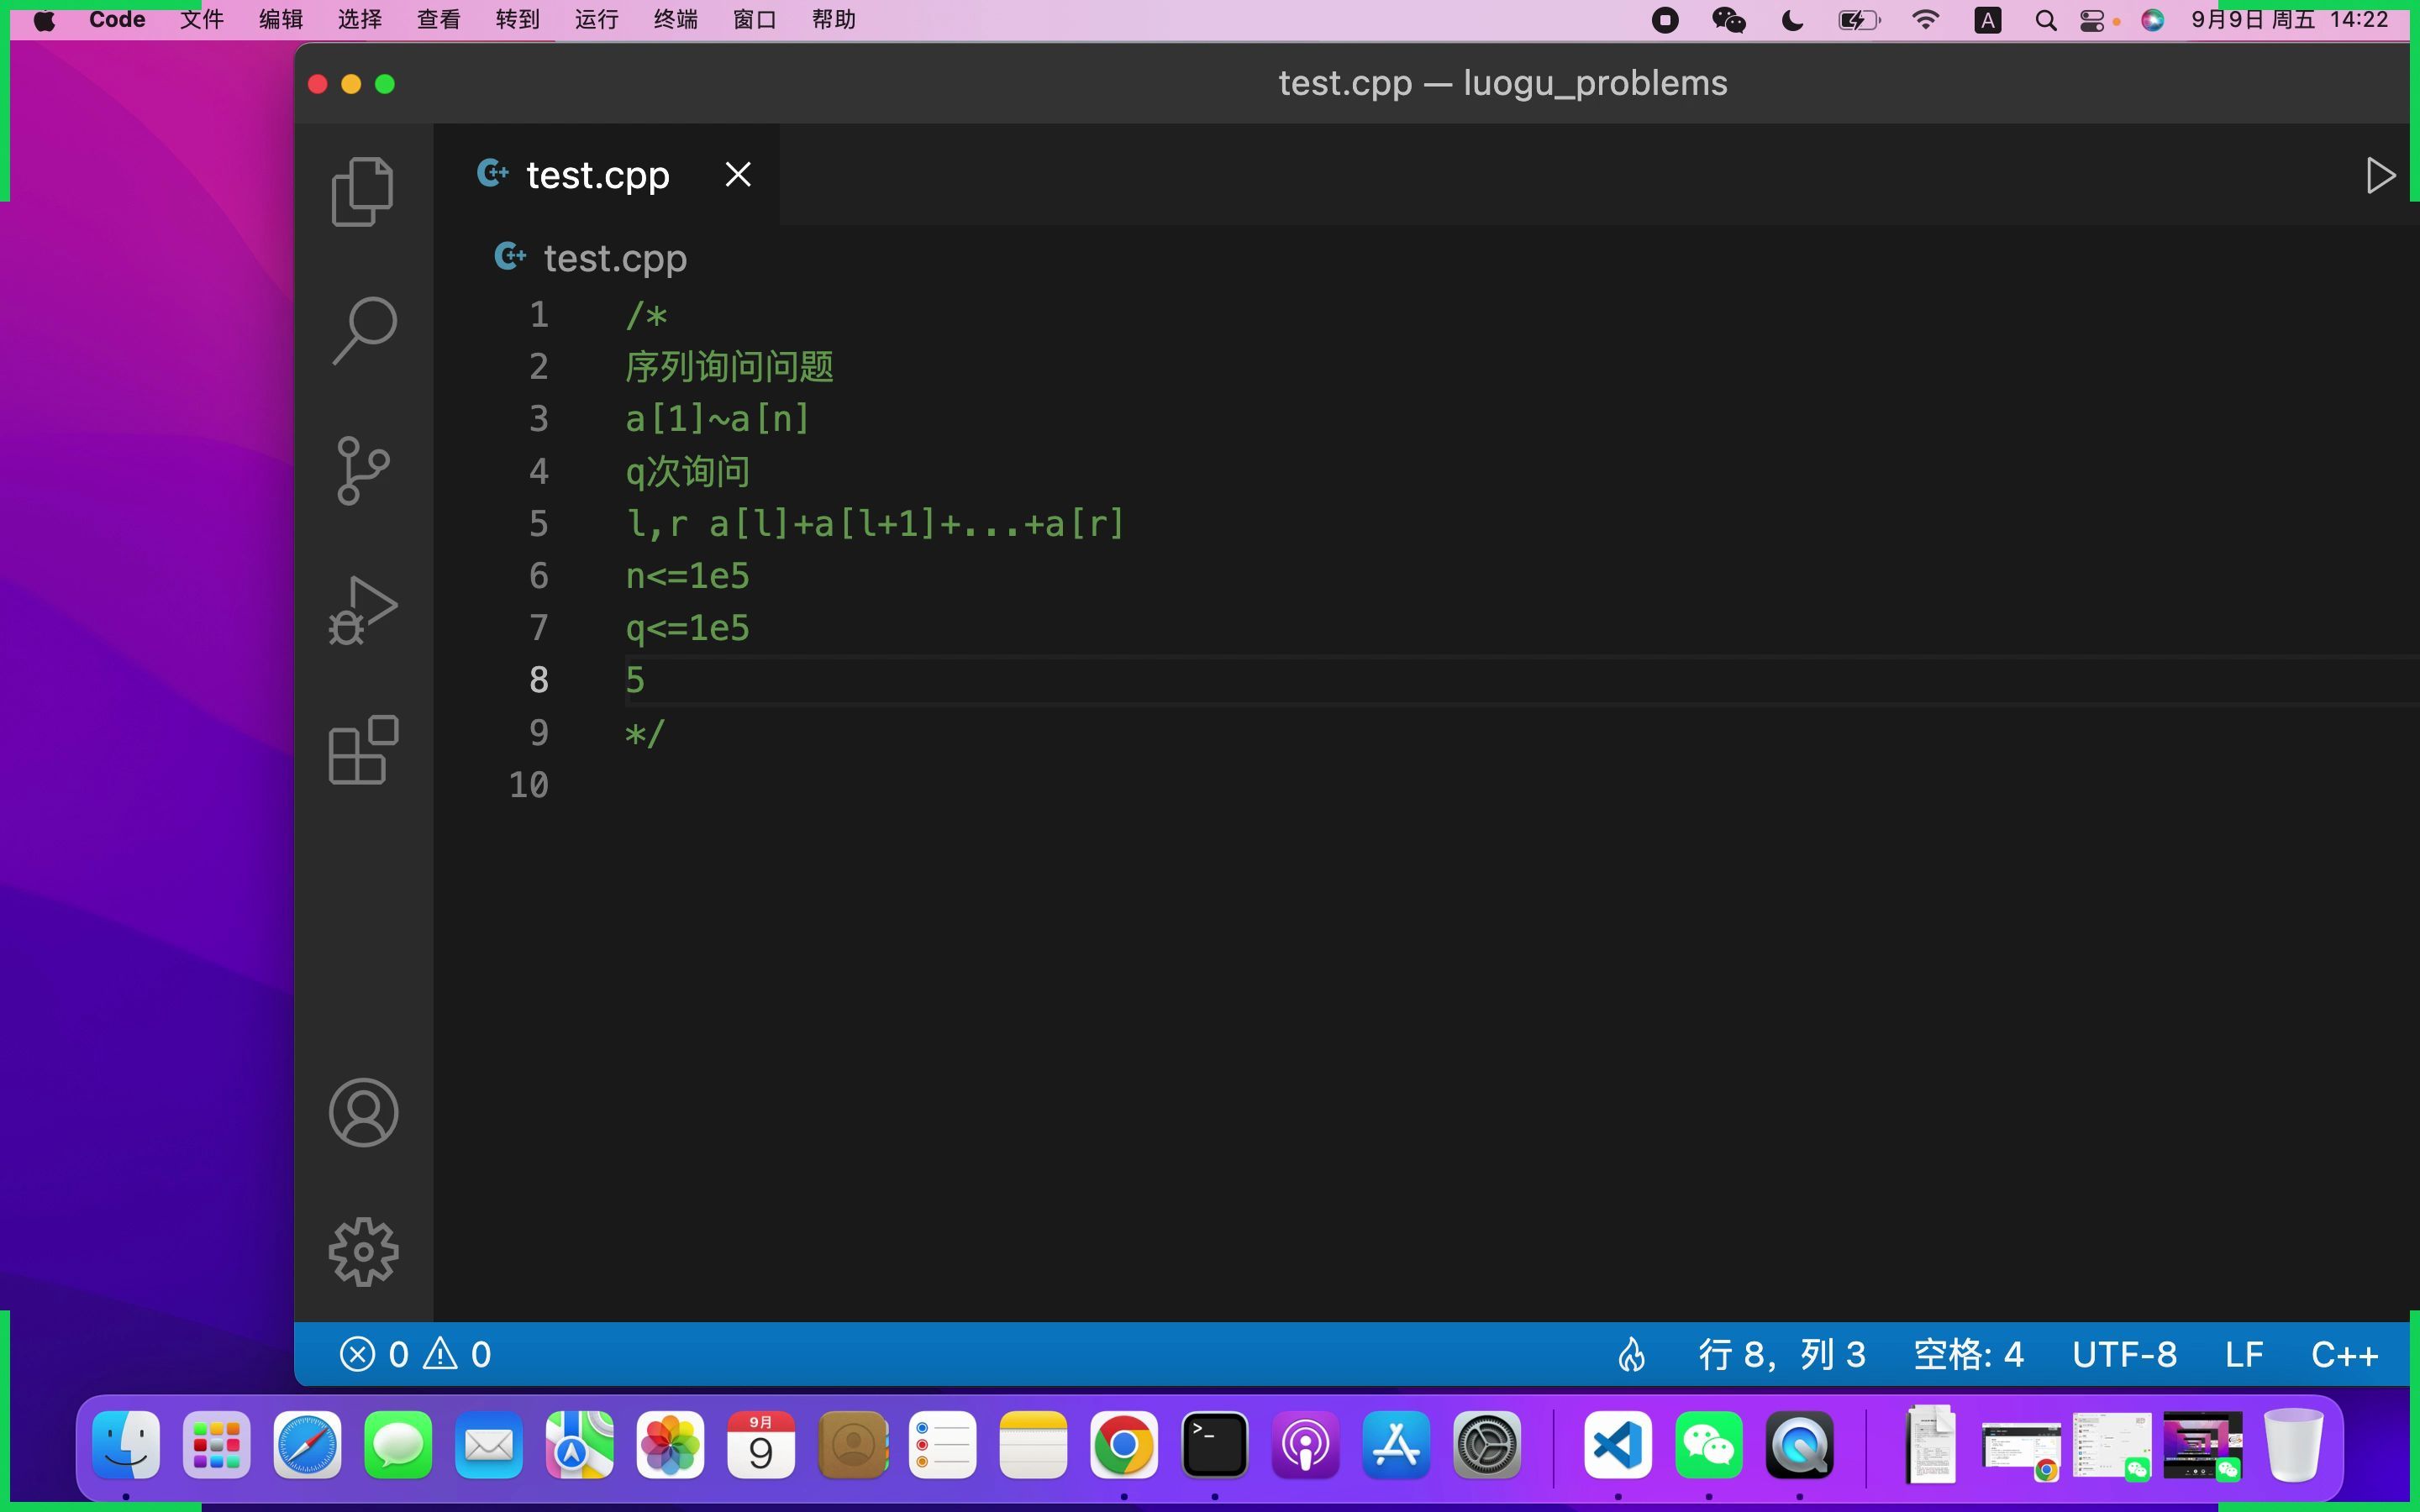Screen dimensions: 2420x1512
Task: Open Notes from the Dock
Action: pyautogui.click(x=1033, y=1445)
